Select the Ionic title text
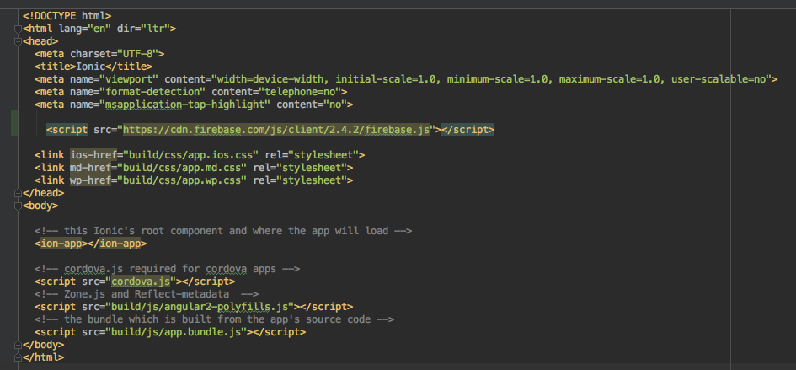The image size is (796, 370). 91,66
